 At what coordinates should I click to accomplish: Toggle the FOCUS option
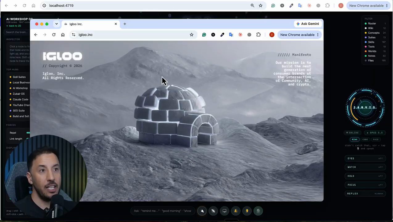[x=365, y=185]
